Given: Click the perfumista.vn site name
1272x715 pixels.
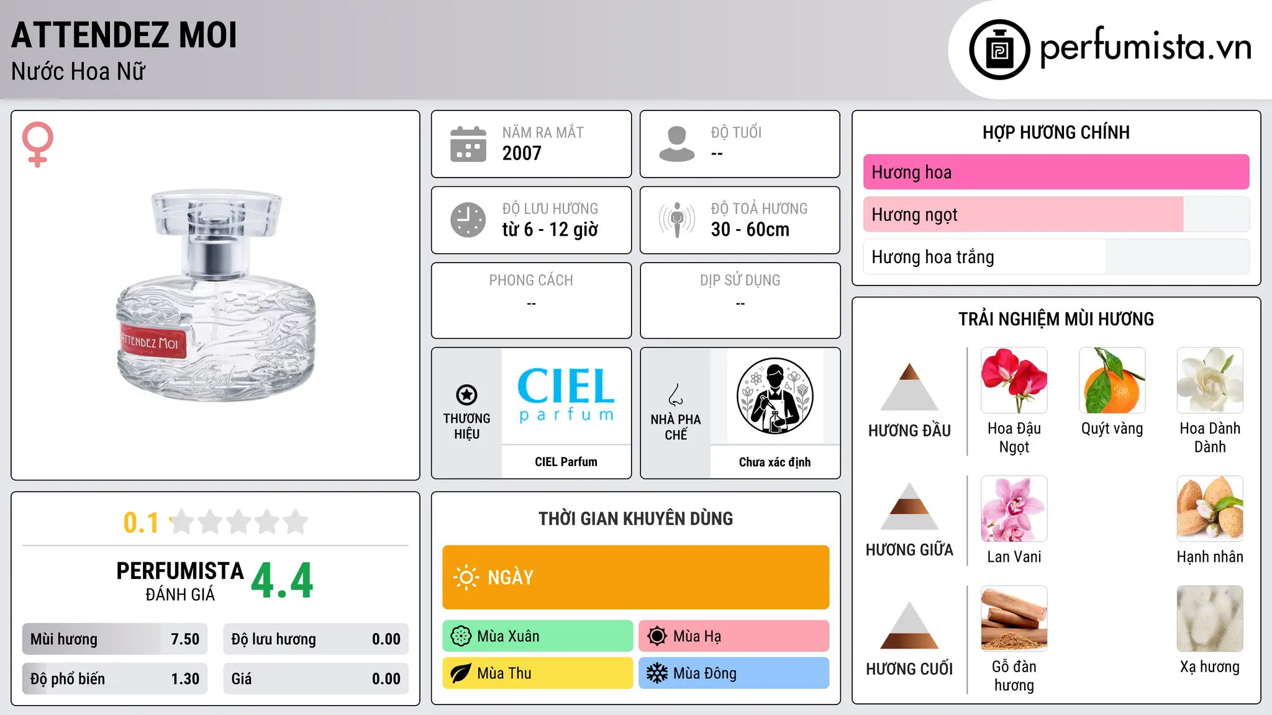Looking at the screenshot, I should point(1145,47).
